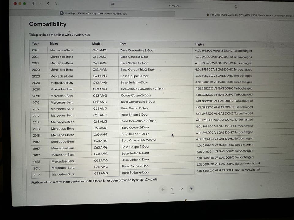Screen dimensions: 294x220
Task: Click the Make column header
Action: 54,44
